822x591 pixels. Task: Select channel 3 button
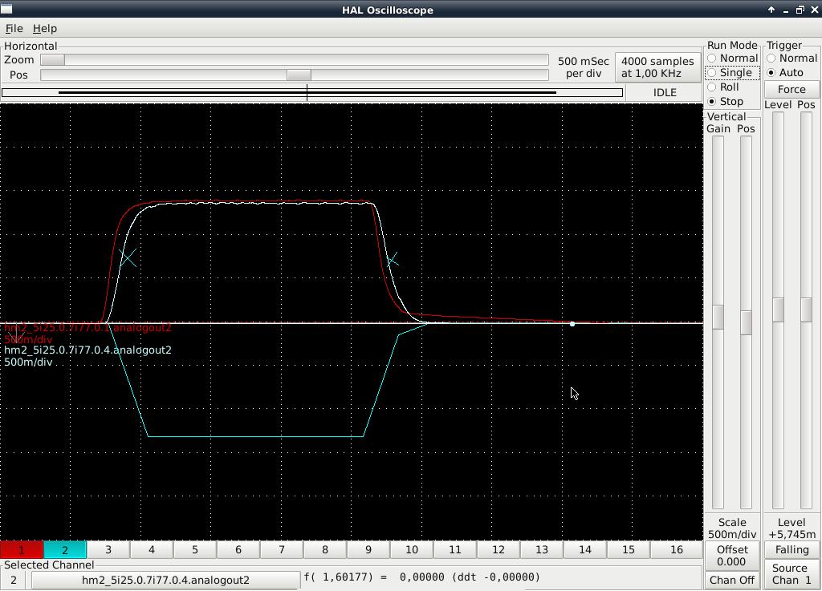[108, 549]
